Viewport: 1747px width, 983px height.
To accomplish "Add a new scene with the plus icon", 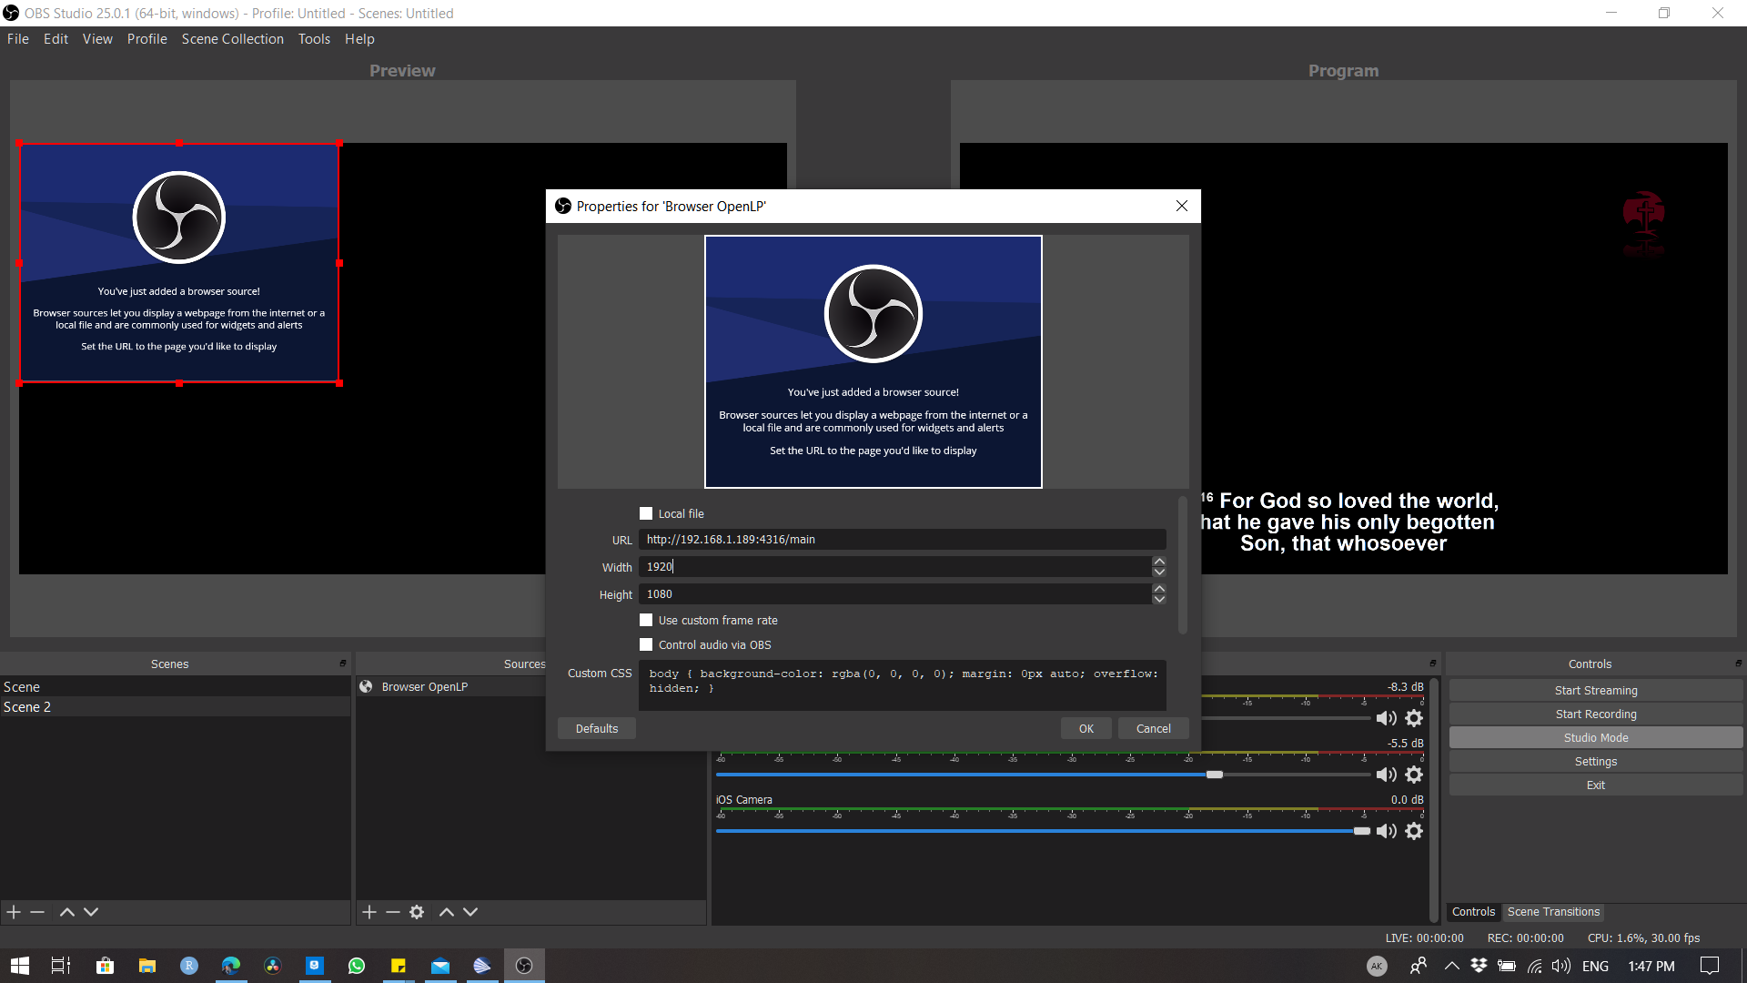I will pyautogui.click(x=14, y=911).
